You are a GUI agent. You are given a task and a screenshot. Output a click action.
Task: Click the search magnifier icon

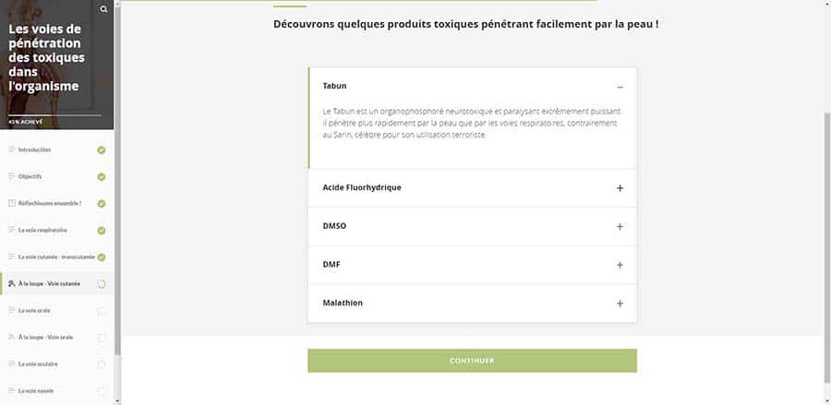click(103, 9)
